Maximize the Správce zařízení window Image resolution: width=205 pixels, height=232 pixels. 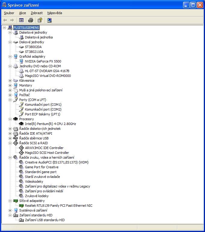pos(193,5)
